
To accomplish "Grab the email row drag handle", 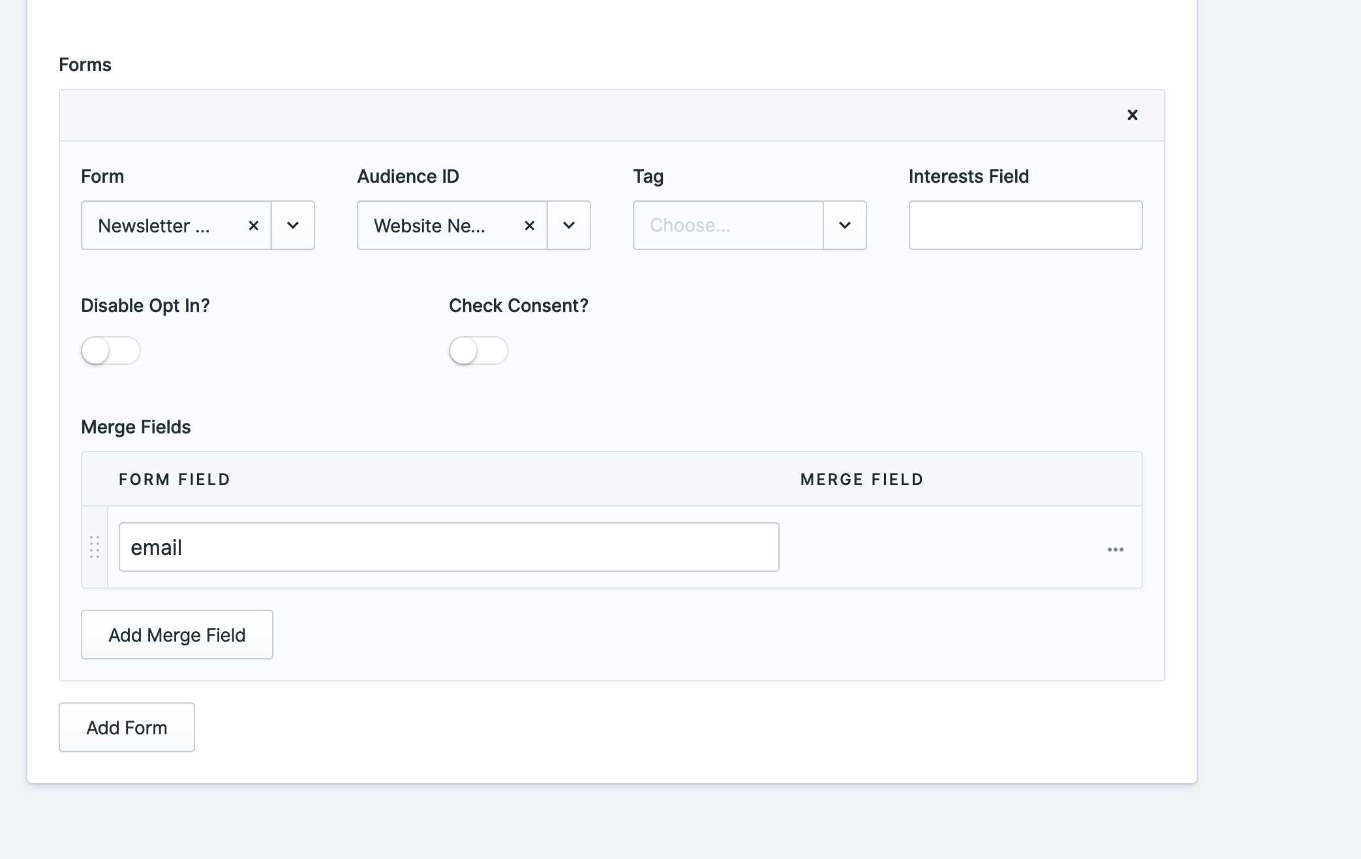I will (95, 547).
